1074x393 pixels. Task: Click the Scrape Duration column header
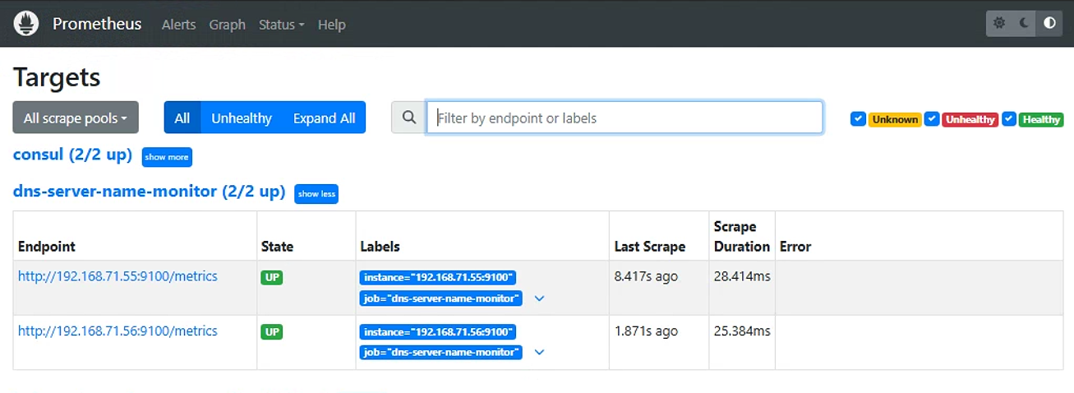742,237
